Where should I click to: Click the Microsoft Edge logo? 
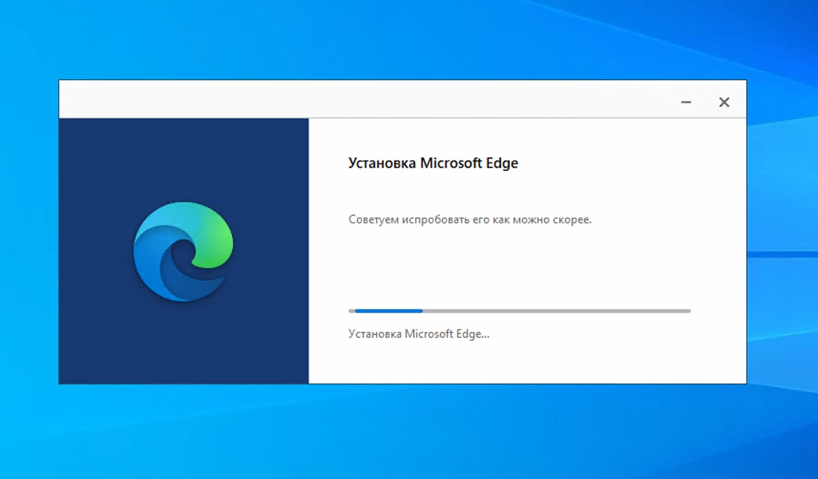[183, 251]
